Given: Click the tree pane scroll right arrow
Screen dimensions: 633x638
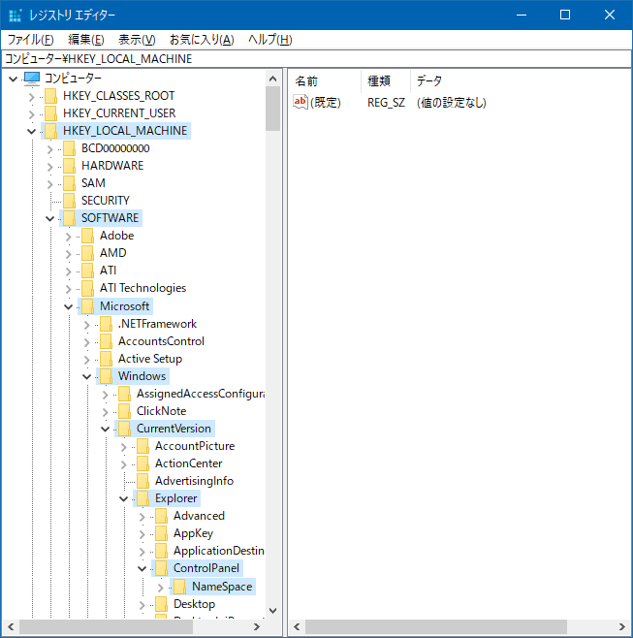Looking at the screenshot, I should 256,627.
